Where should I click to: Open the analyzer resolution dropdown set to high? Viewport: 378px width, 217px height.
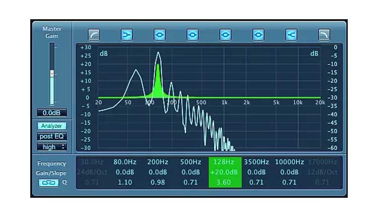pos(52,147)
